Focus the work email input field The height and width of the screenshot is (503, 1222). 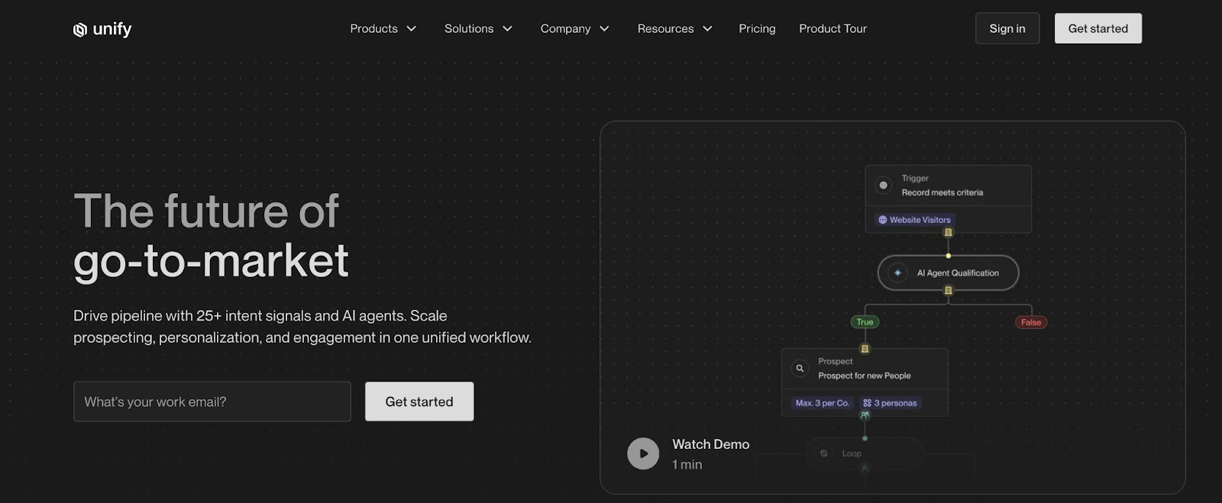tap(212, 401)
